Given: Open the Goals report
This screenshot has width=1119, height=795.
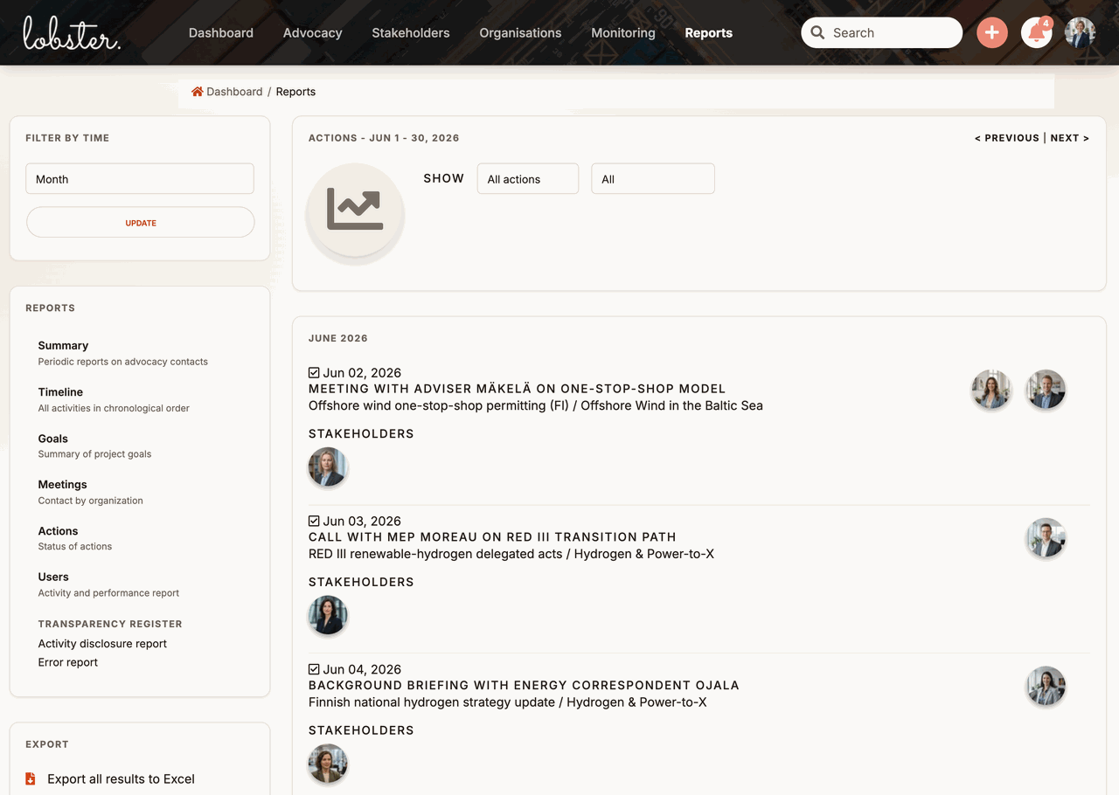Looking at the screenshot, I should pos(52,439).
